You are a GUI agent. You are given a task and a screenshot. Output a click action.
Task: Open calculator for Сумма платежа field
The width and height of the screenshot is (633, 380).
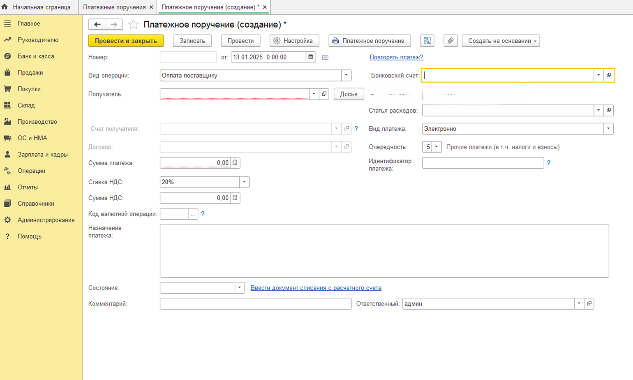tap(235, 163)
